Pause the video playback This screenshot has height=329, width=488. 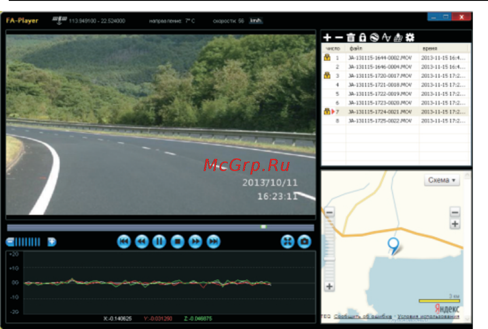click(x=159, y=241)
